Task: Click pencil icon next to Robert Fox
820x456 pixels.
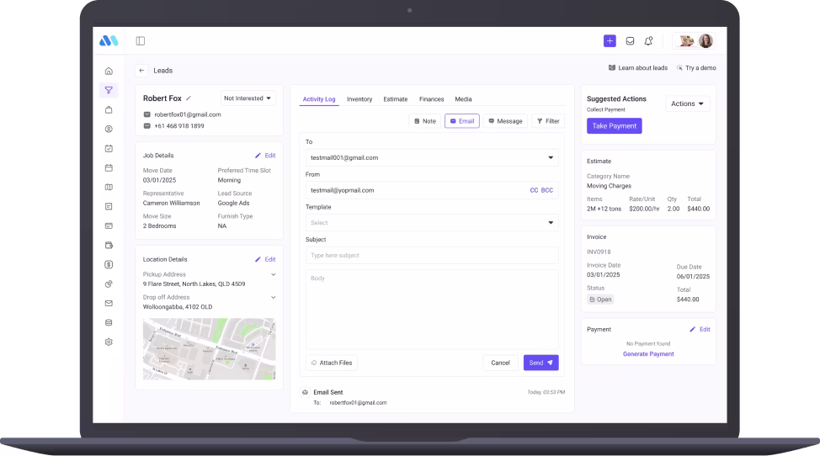Action: tap(189, 98)
